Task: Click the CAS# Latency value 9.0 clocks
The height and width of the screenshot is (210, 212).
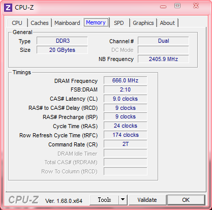Action: (x=126, y=99)
